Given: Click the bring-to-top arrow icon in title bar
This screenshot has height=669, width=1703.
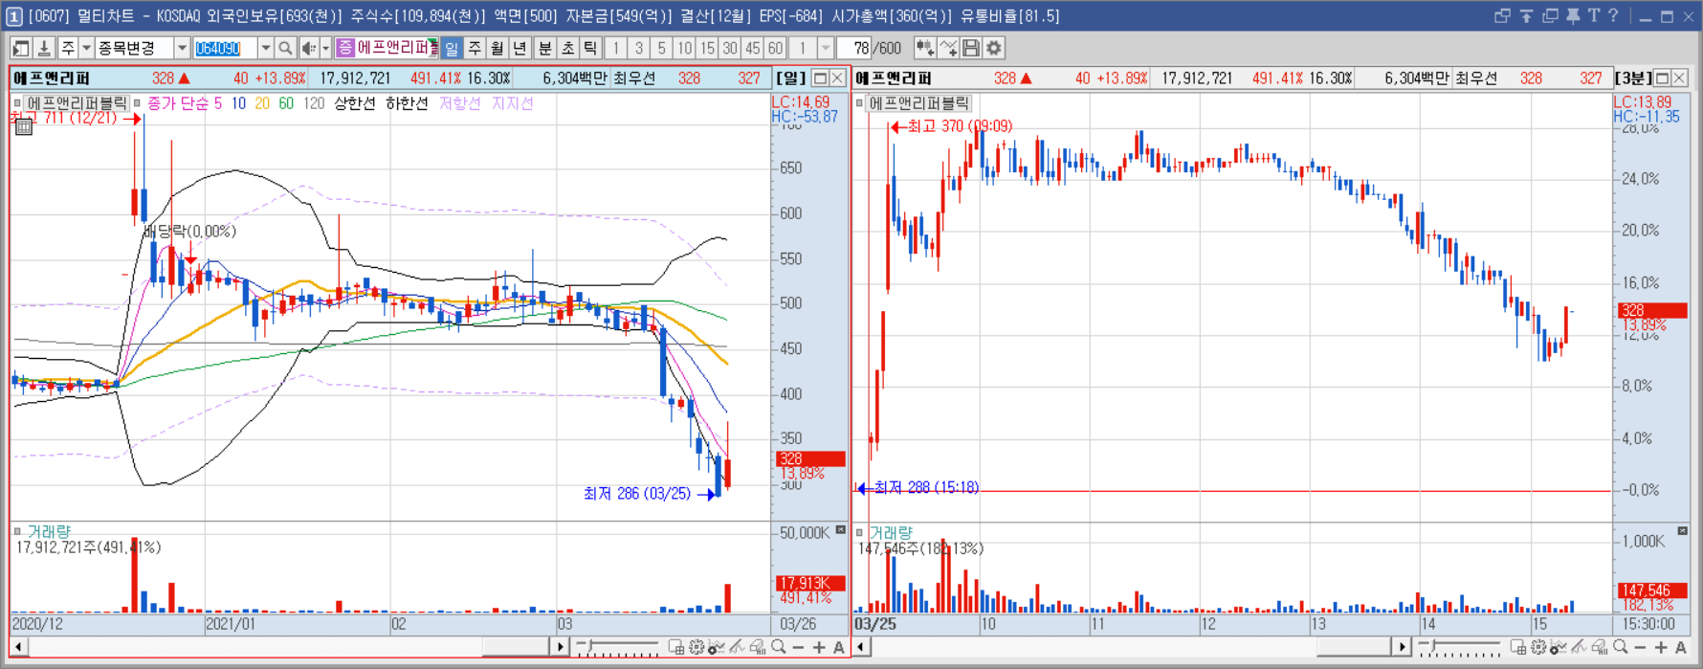Looking at the screenshot, I should tap(1526, 15).
